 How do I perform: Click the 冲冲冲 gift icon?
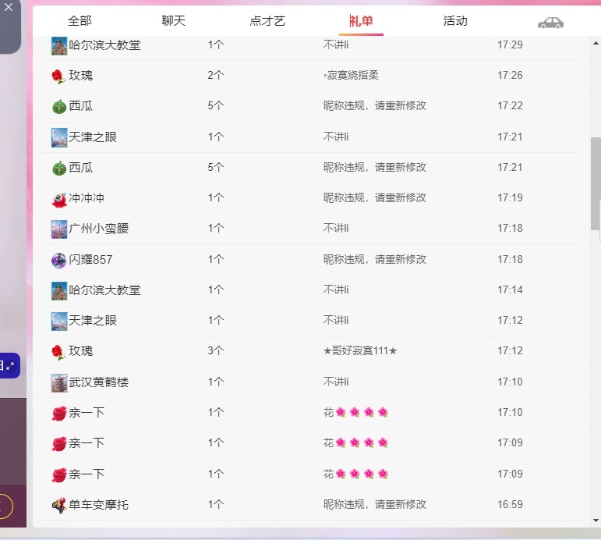pyautogui.click(x=59, y=198)
